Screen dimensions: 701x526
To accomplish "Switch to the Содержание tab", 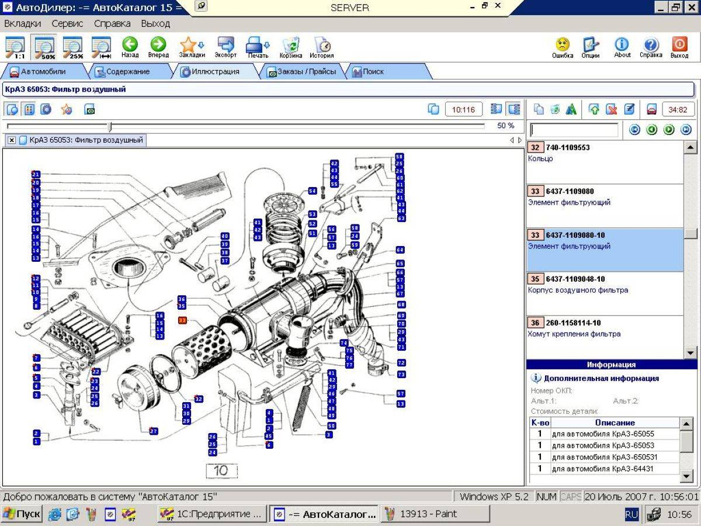I will pos(127,71).
